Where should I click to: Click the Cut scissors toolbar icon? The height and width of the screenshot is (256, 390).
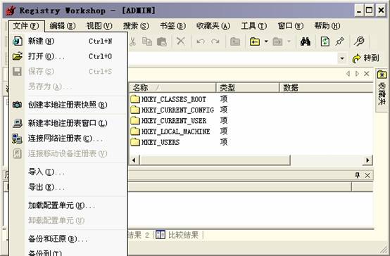pos(132,41)
